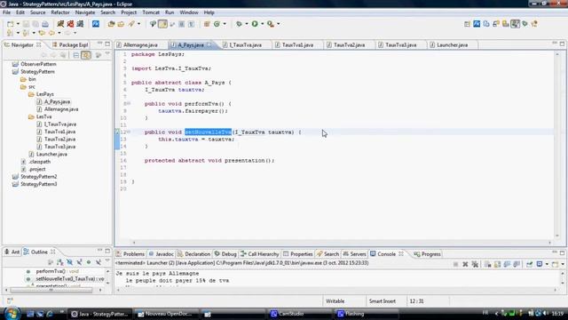Open the Display Selected Console dropdown
Screen dimensions: 568x320
[547, 265]
